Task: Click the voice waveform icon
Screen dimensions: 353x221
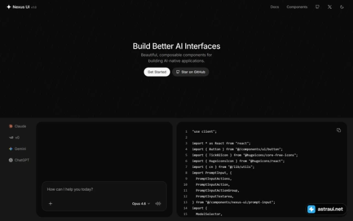Action: (158, 204)
